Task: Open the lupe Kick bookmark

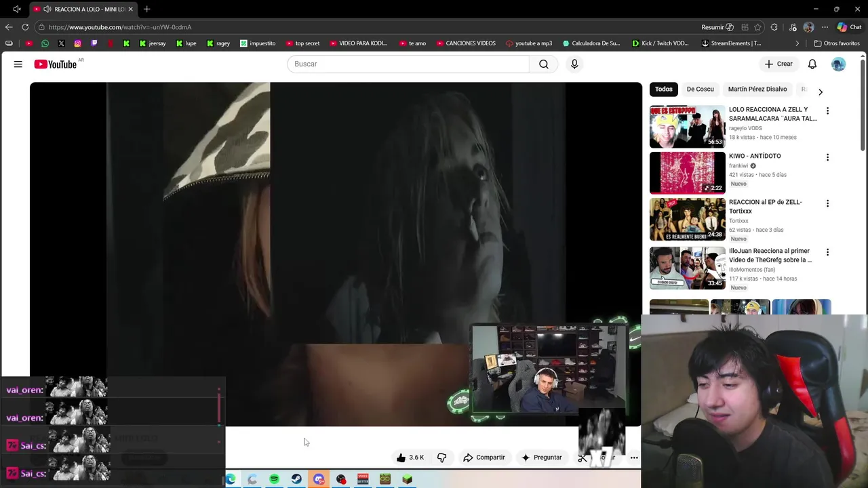Action: click(x=186, y=43)
